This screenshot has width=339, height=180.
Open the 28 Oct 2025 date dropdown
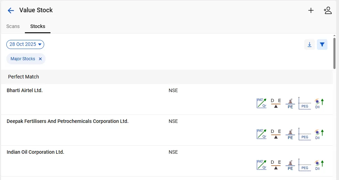pyautogui.click(x=25, y=44)
